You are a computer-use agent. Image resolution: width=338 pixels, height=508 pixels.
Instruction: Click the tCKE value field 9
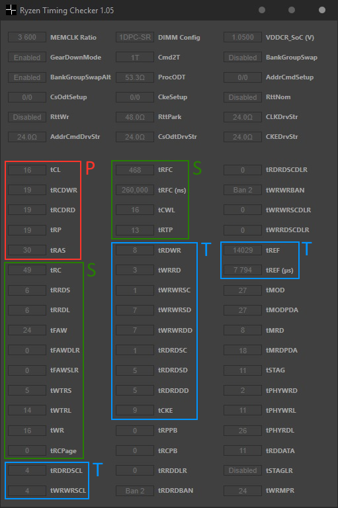(135, 411)
